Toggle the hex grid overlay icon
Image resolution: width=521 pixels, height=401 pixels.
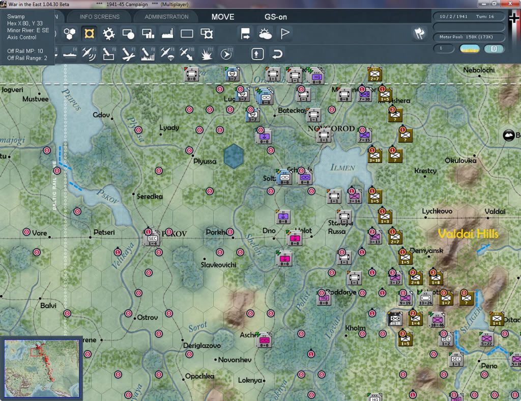point(69,34)
